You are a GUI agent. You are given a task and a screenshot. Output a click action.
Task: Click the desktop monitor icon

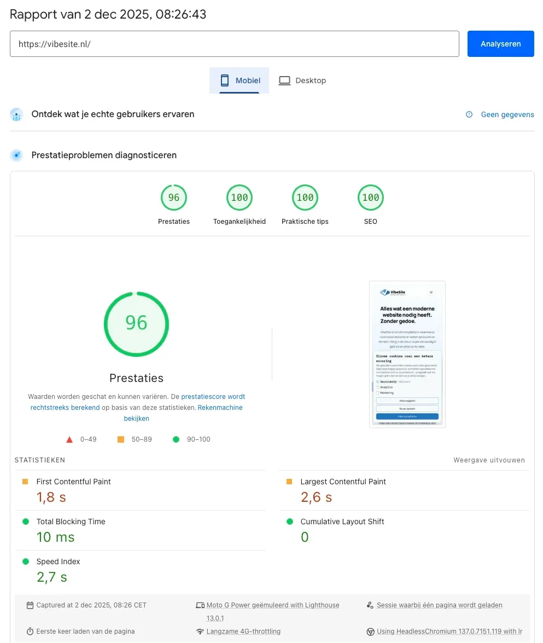click(x=284, y=80)
